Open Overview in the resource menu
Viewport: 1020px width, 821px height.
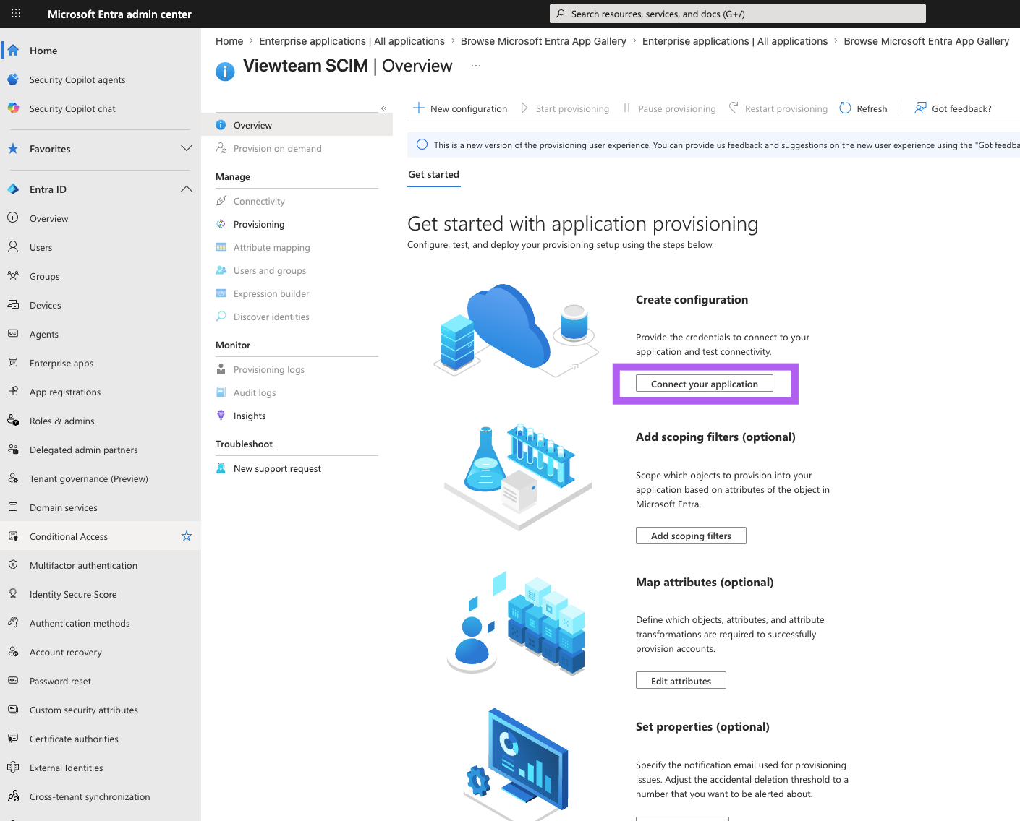pos(297,125)
